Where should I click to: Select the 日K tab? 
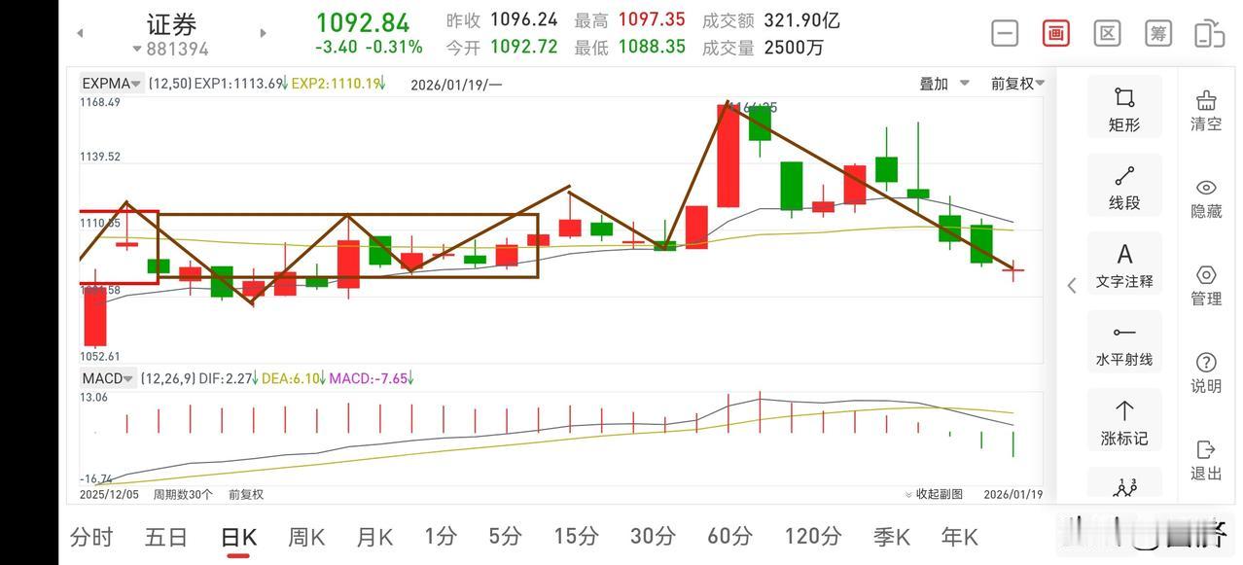[238, 537]
